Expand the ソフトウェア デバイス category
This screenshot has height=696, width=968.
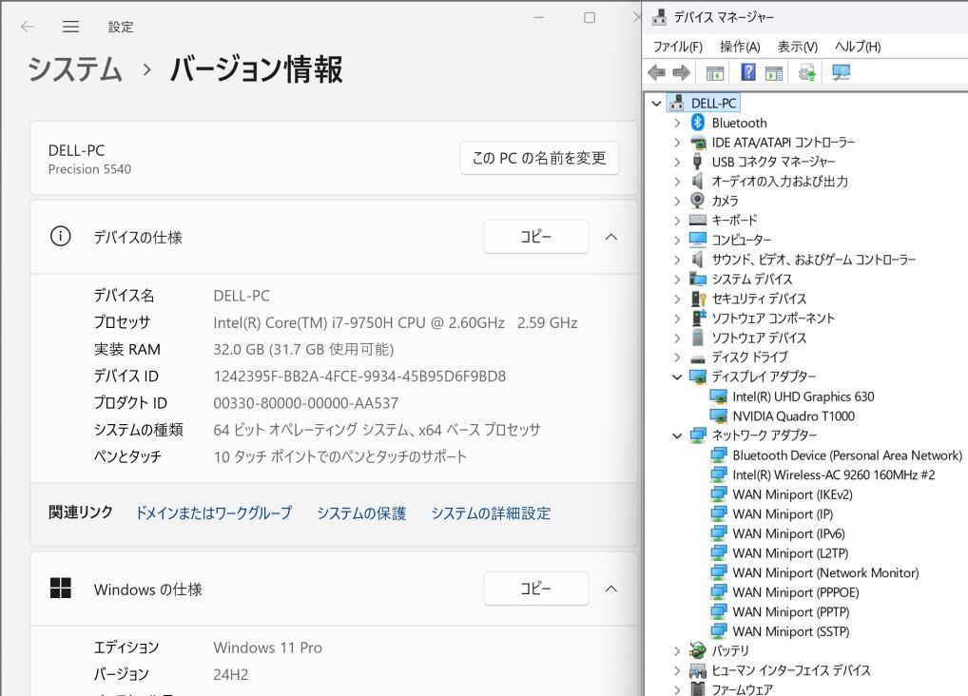(677, 338)
